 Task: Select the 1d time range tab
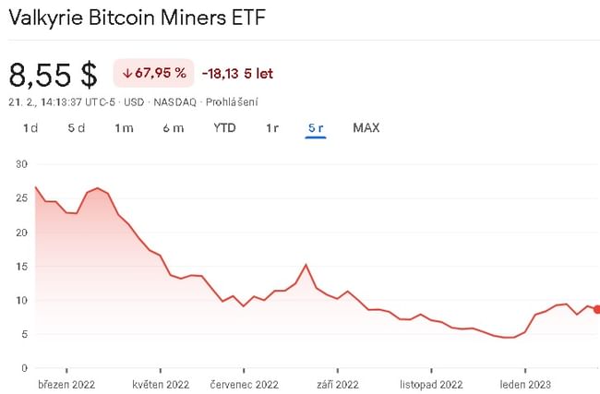30,128
